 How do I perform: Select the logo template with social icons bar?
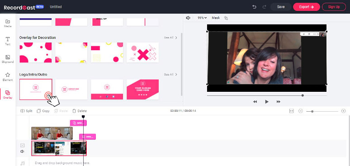107,90
